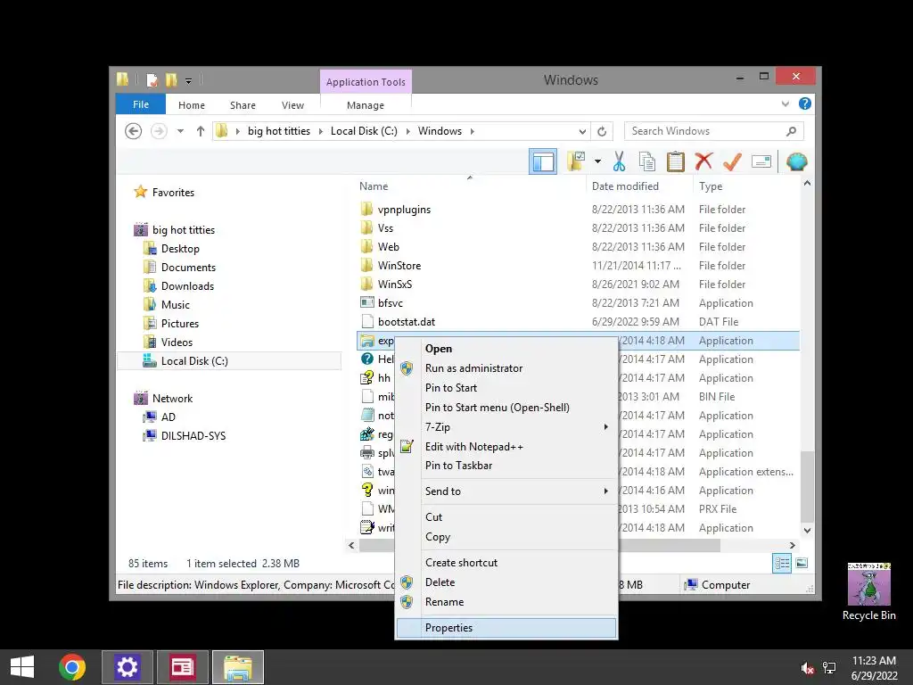The height and width of the screenshot is (685, 913).
Task: Choose Open in the context menu
Action: pyautogui.click(x=506, y=349)
